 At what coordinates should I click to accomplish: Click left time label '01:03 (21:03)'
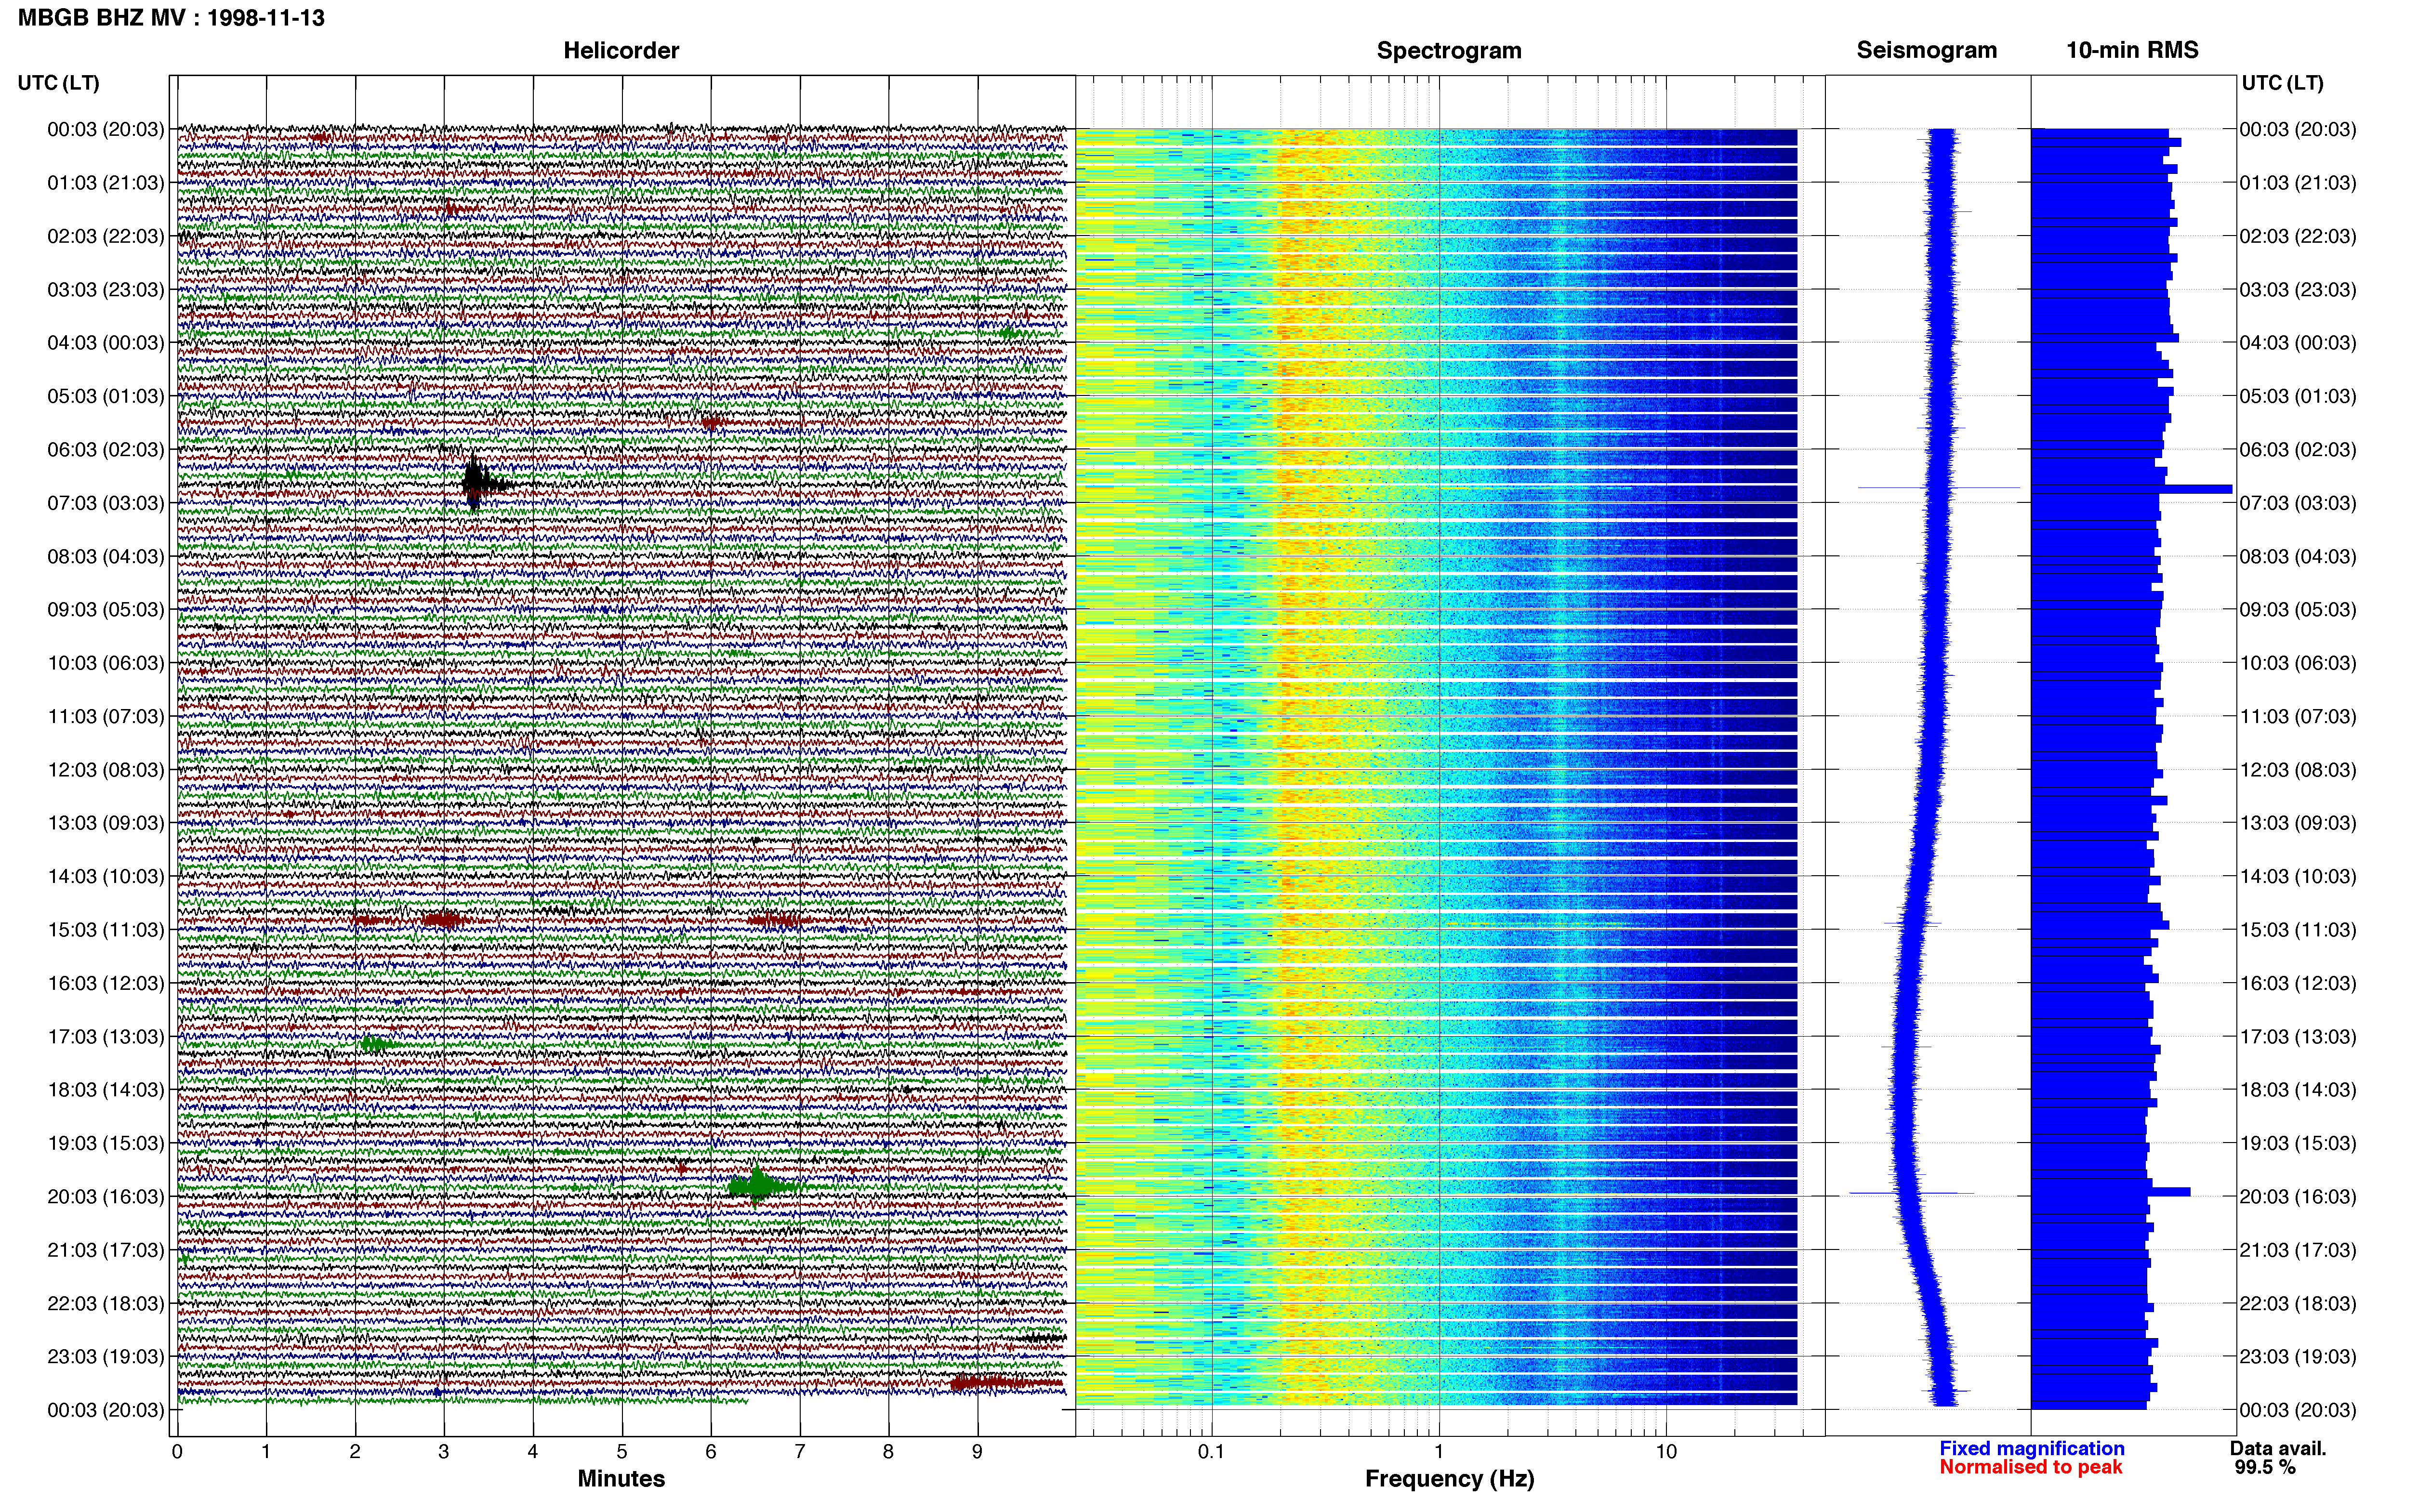[106, 182]
